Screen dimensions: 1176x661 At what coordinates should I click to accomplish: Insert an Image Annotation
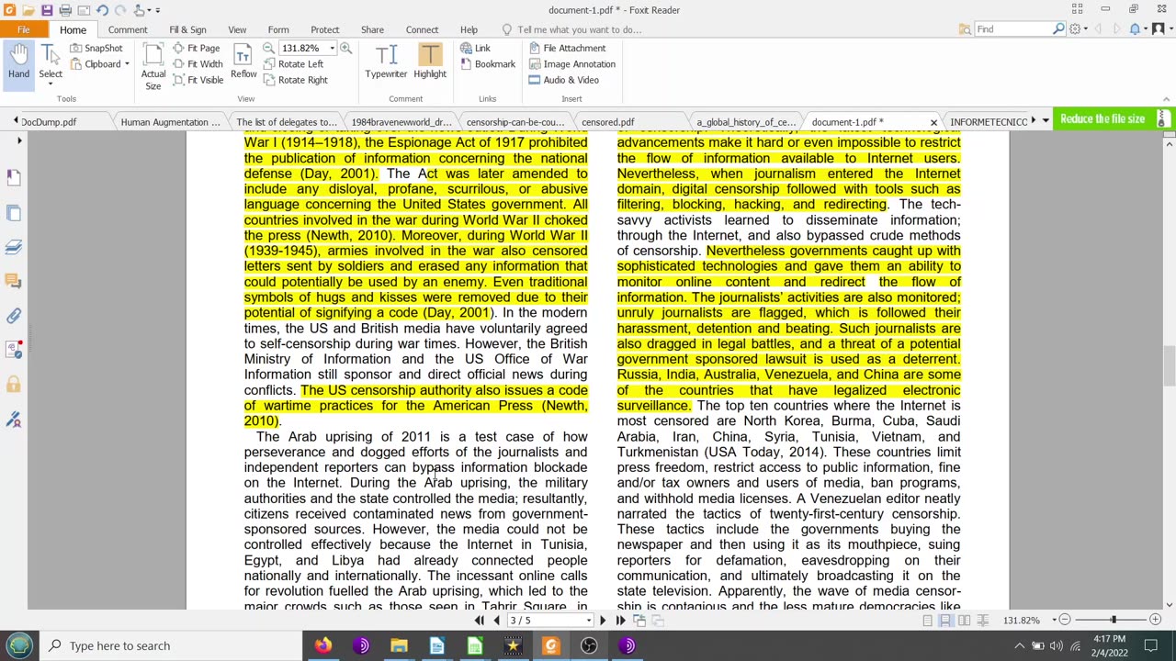click(571, 64)
